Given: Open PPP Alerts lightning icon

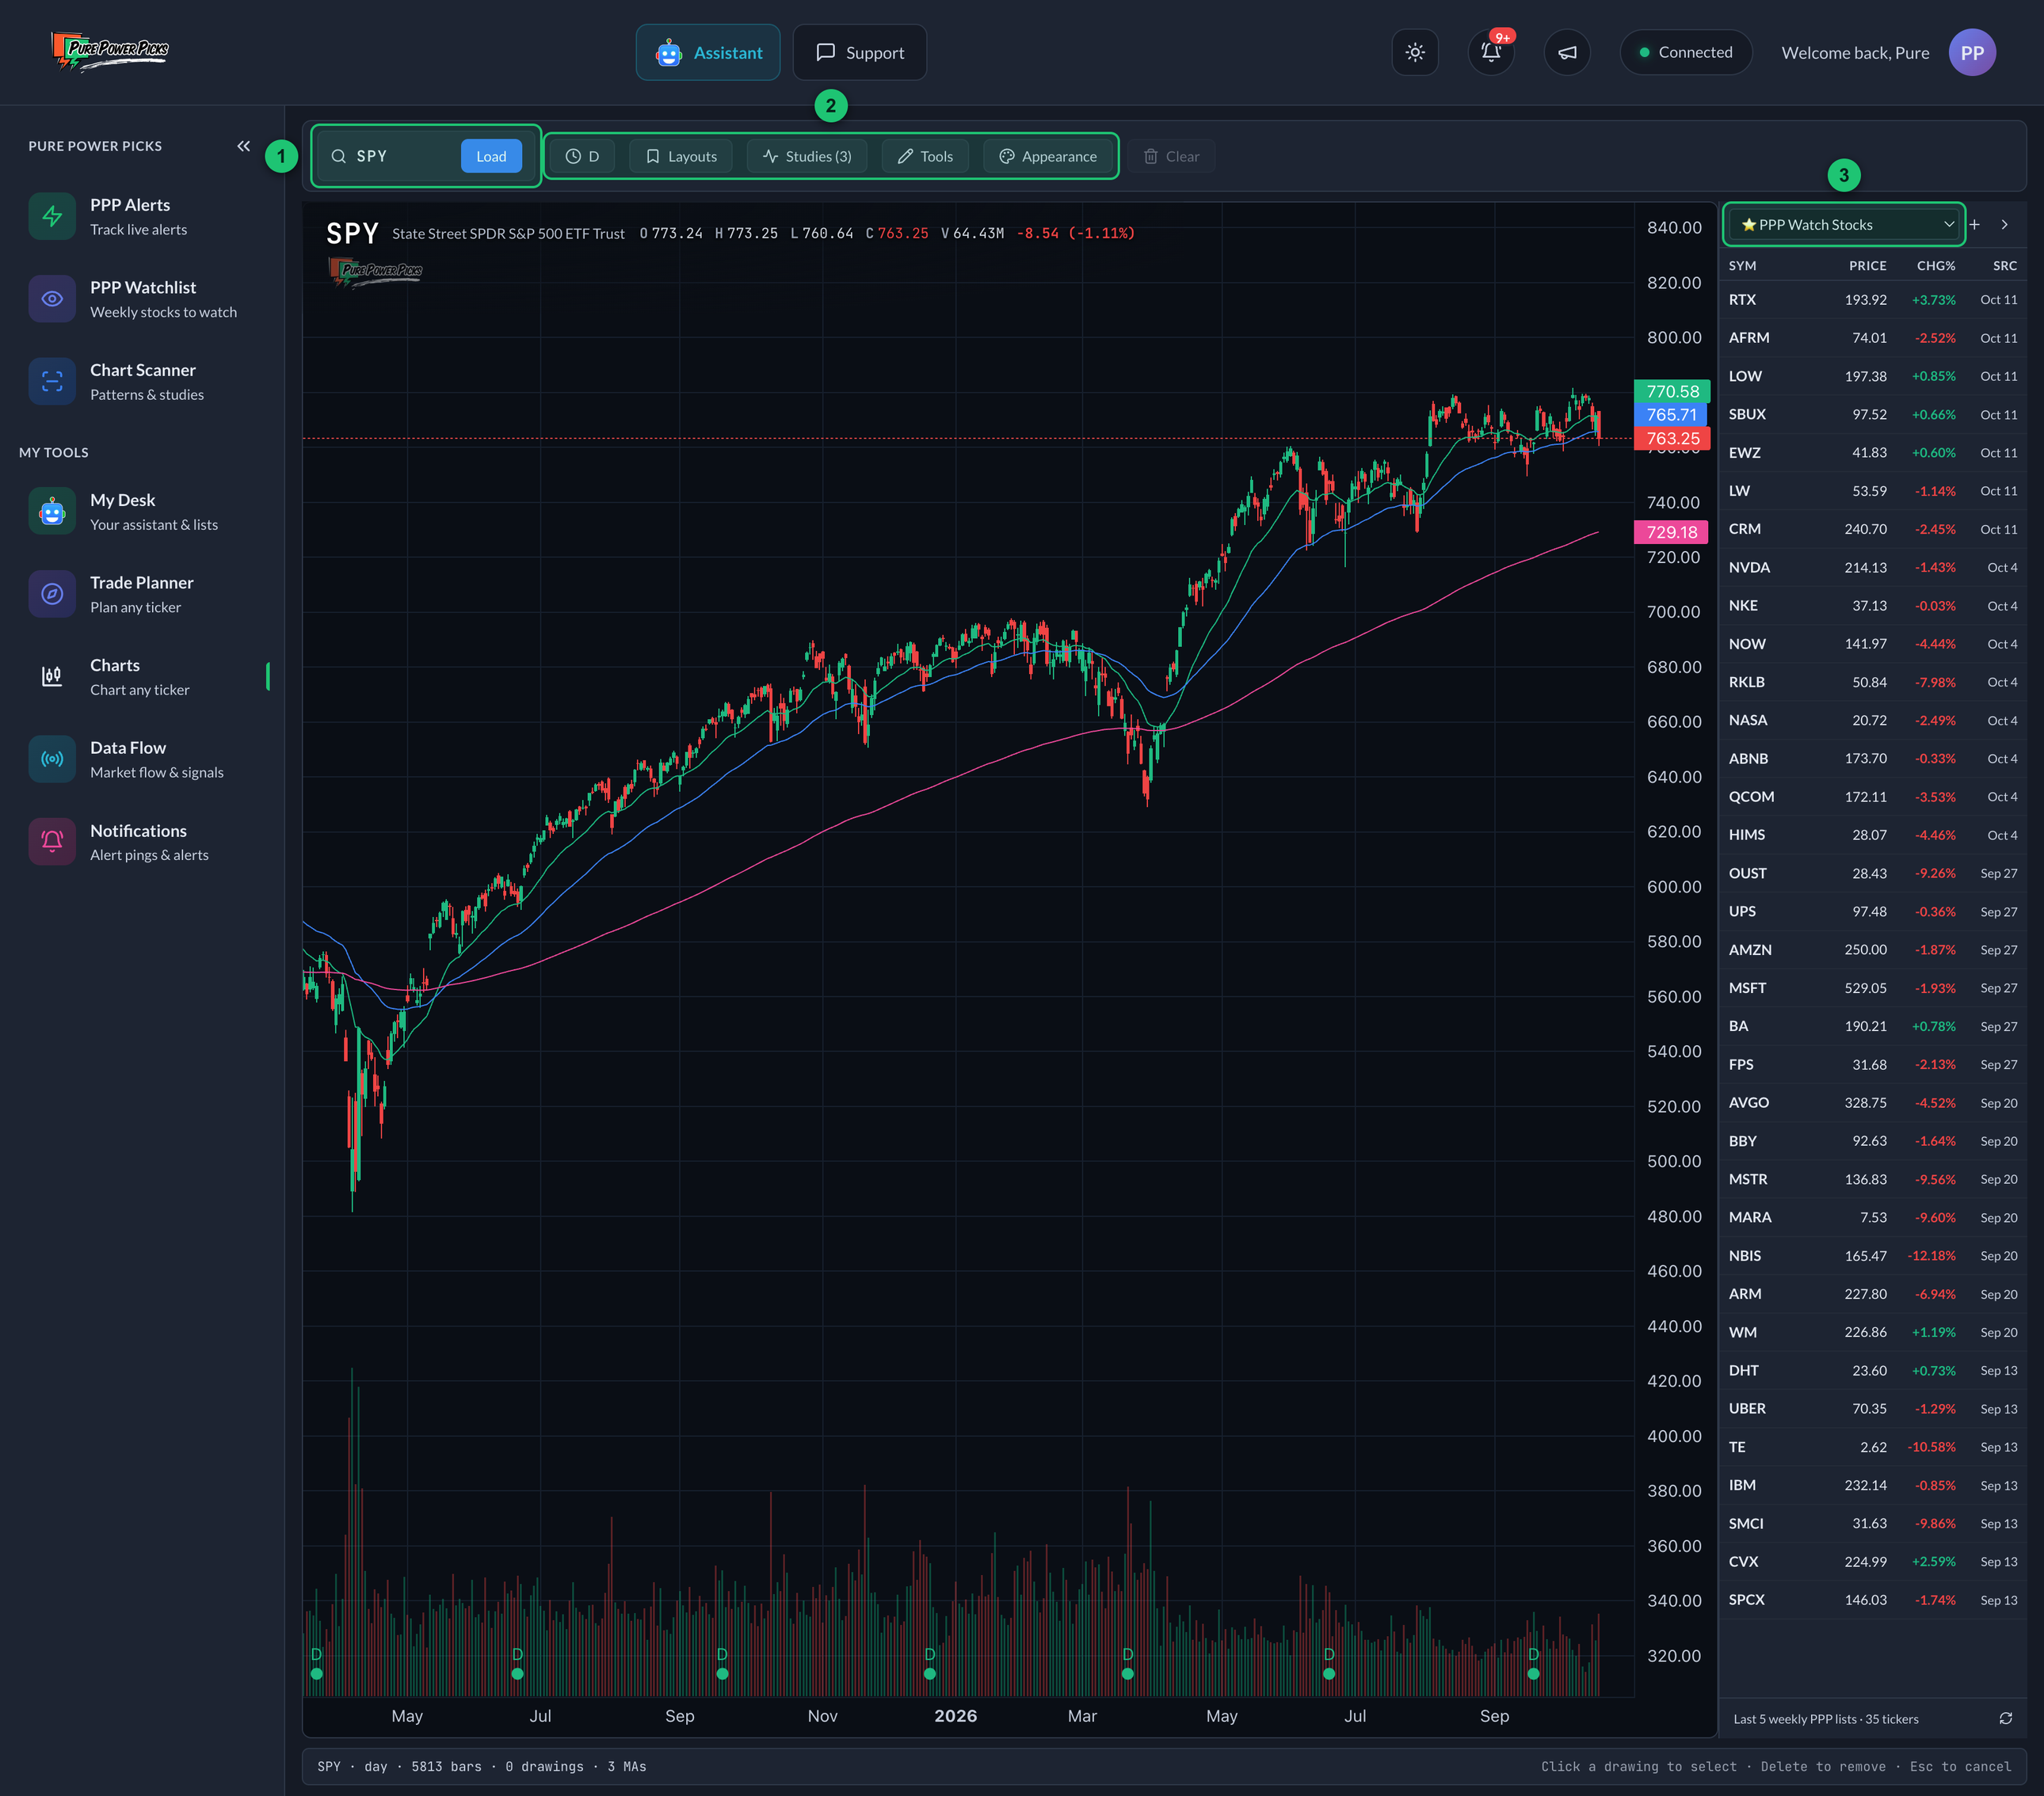Looking at the screenshot, I should 52,216.
